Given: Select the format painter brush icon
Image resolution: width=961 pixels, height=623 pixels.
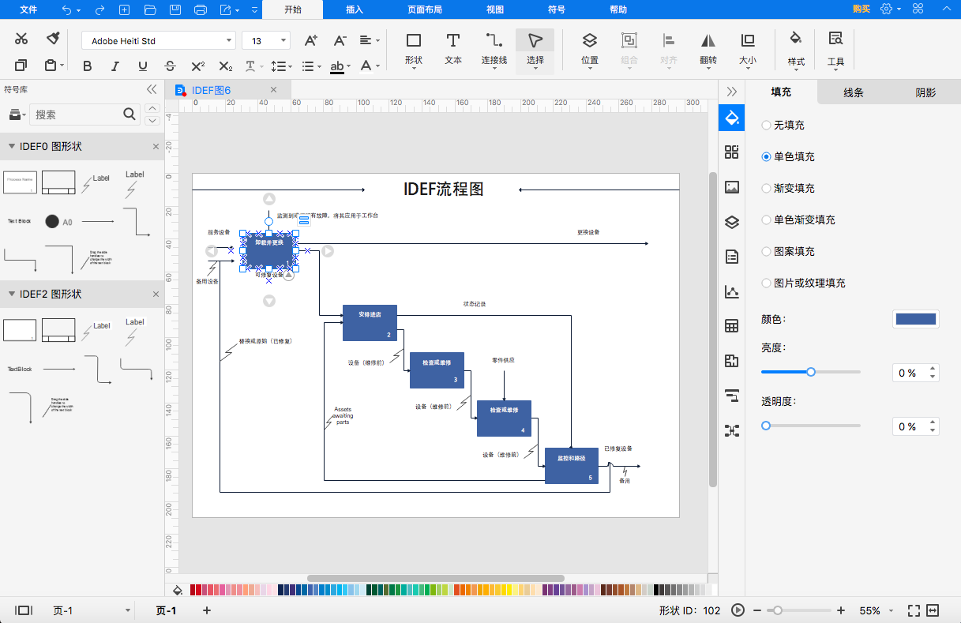Looking at the screenshot, I should point(53,39).
